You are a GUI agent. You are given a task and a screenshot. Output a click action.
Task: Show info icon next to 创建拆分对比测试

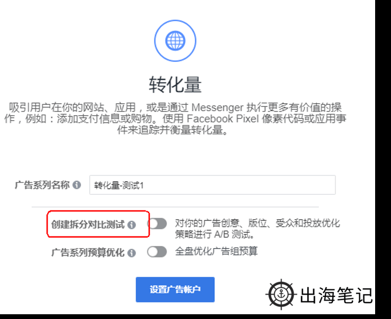[132, 225]
